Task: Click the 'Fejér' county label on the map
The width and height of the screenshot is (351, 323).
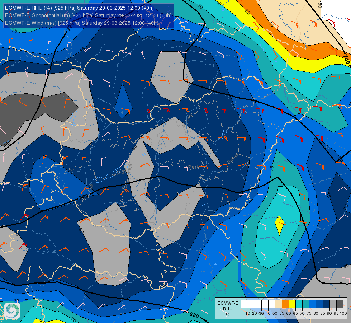Action: click(x=130, y=168)
